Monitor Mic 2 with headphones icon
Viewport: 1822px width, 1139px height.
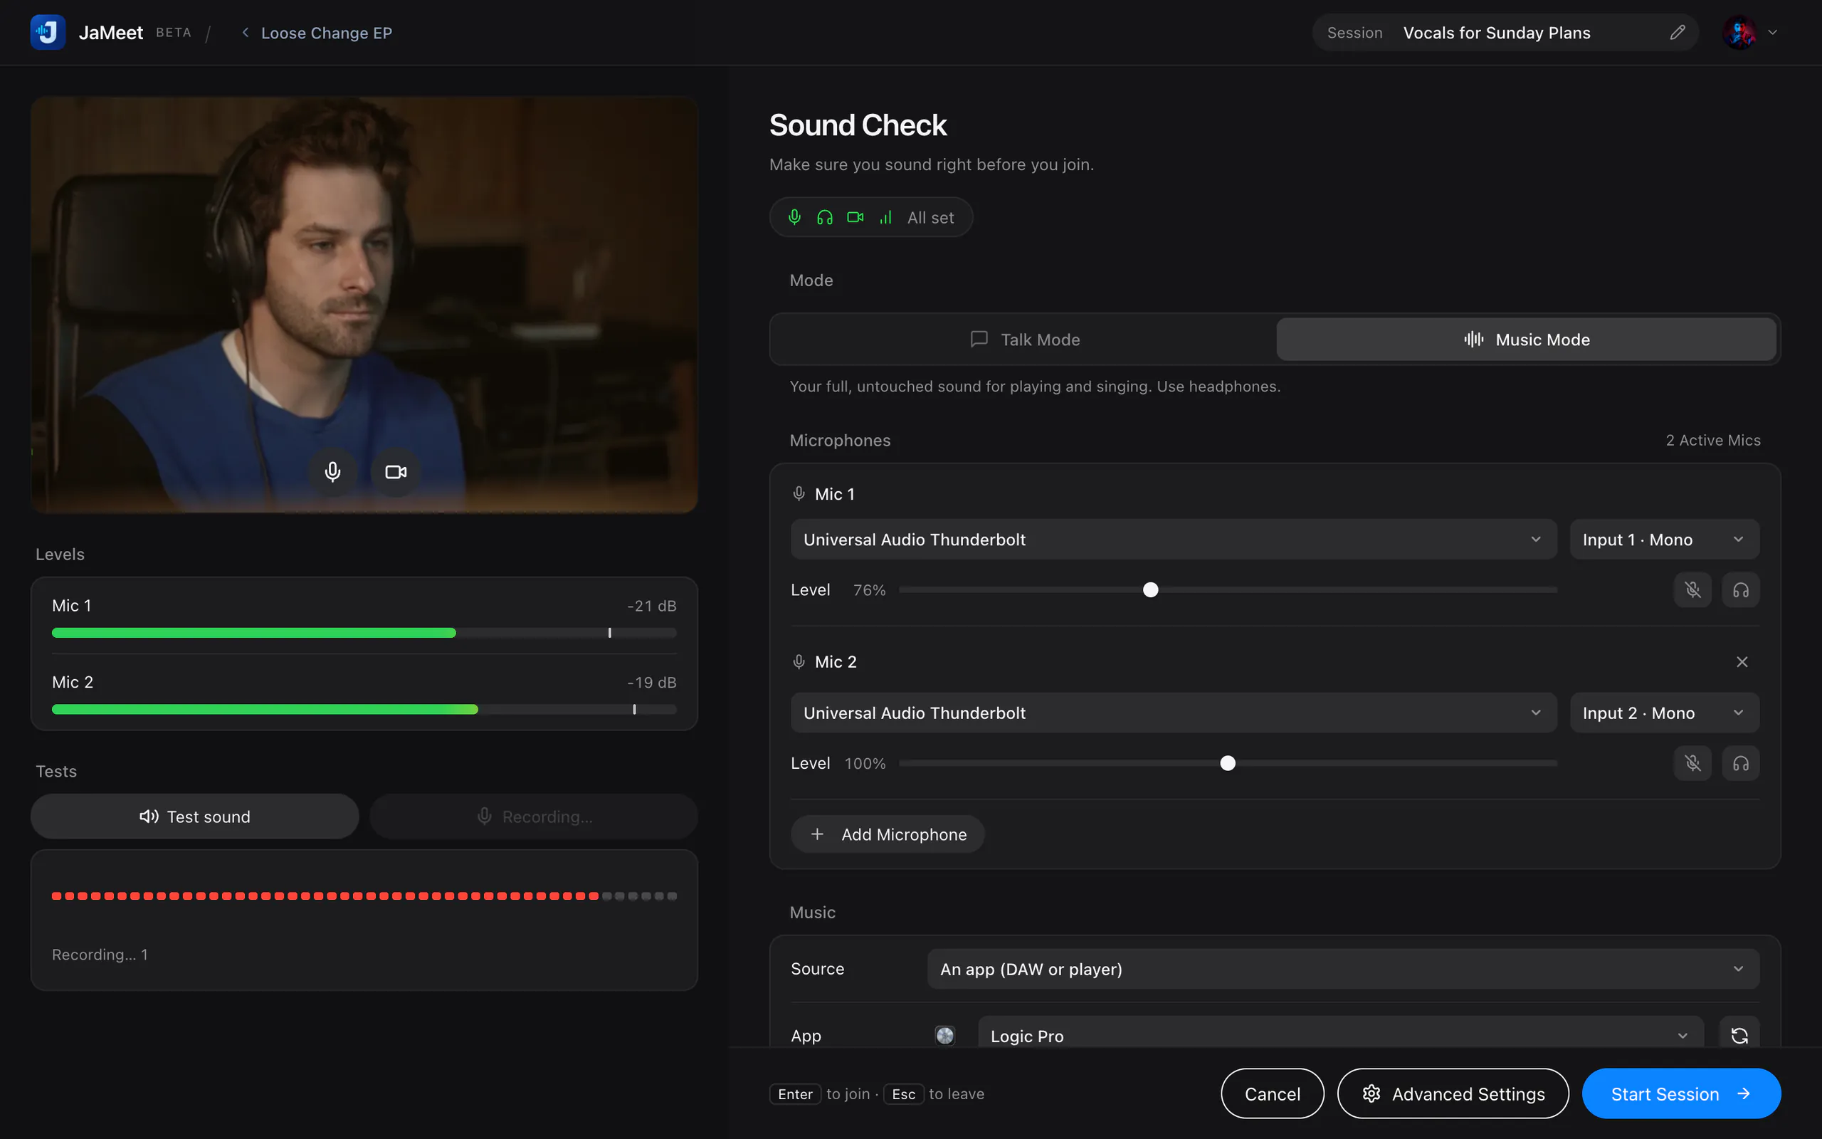(x=1740, y=763)
